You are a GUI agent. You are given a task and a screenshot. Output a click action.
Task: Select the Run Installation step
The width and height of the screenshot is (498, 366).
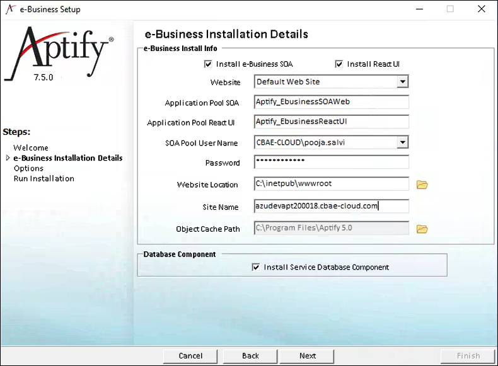tap(44, 178)
